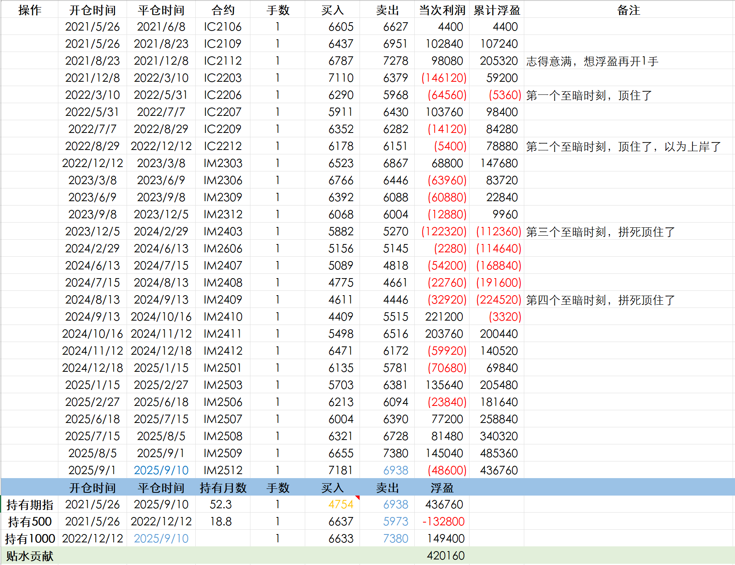Select the 累计浮盈 header cell
Image resolution: width=735 pixels, height=565 pixels.
(496, 10)
